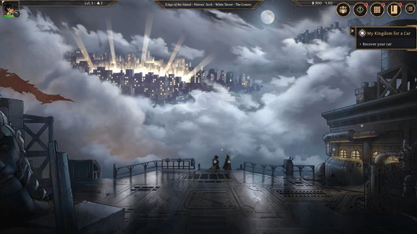Click the 300 currency counter
Screen dimensions: 417x234
[317, 3]
